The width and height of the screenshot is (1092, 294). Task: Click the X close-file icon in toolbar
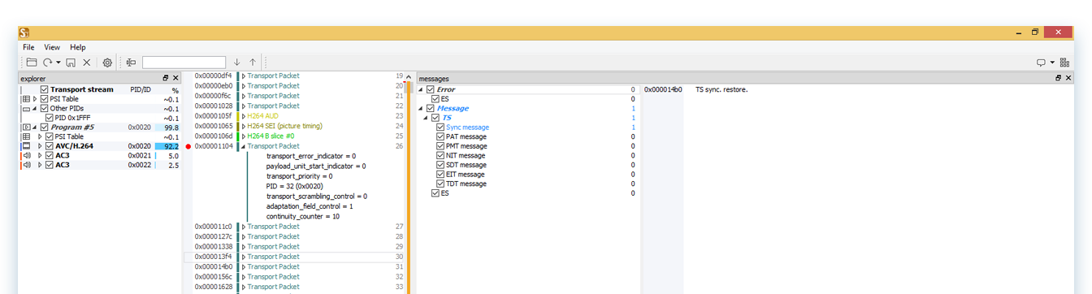pyautogui.click(x=87, y=63)
